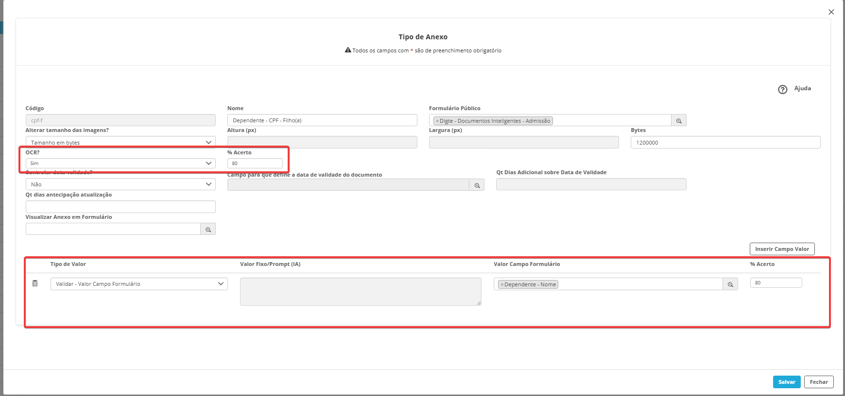
Task: Search Valor Campo Formulário with magnifier icon
Action: pos(730,284)
